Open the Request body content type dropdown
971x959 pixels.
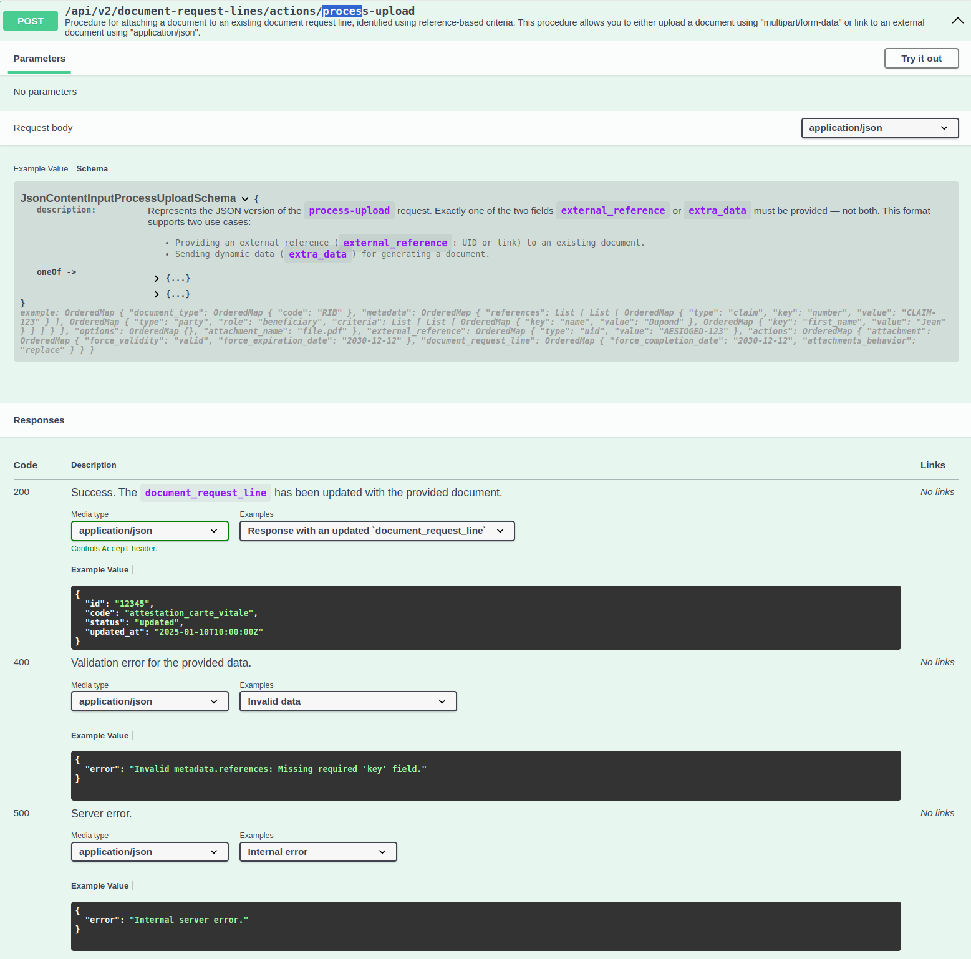[x=879, y=128]
